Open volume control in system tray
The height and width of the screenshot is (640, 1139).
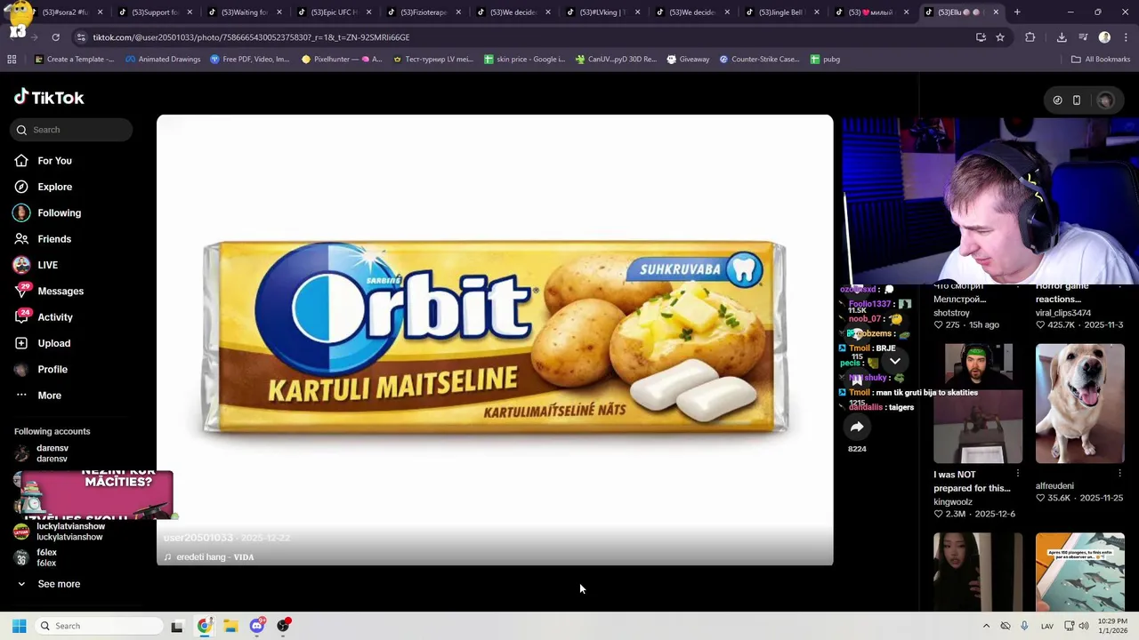coord(1084,626)
